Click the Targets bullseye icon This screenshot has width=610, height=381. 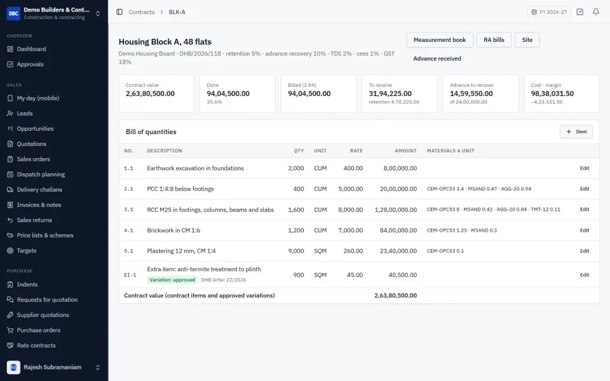click(10, 250)
